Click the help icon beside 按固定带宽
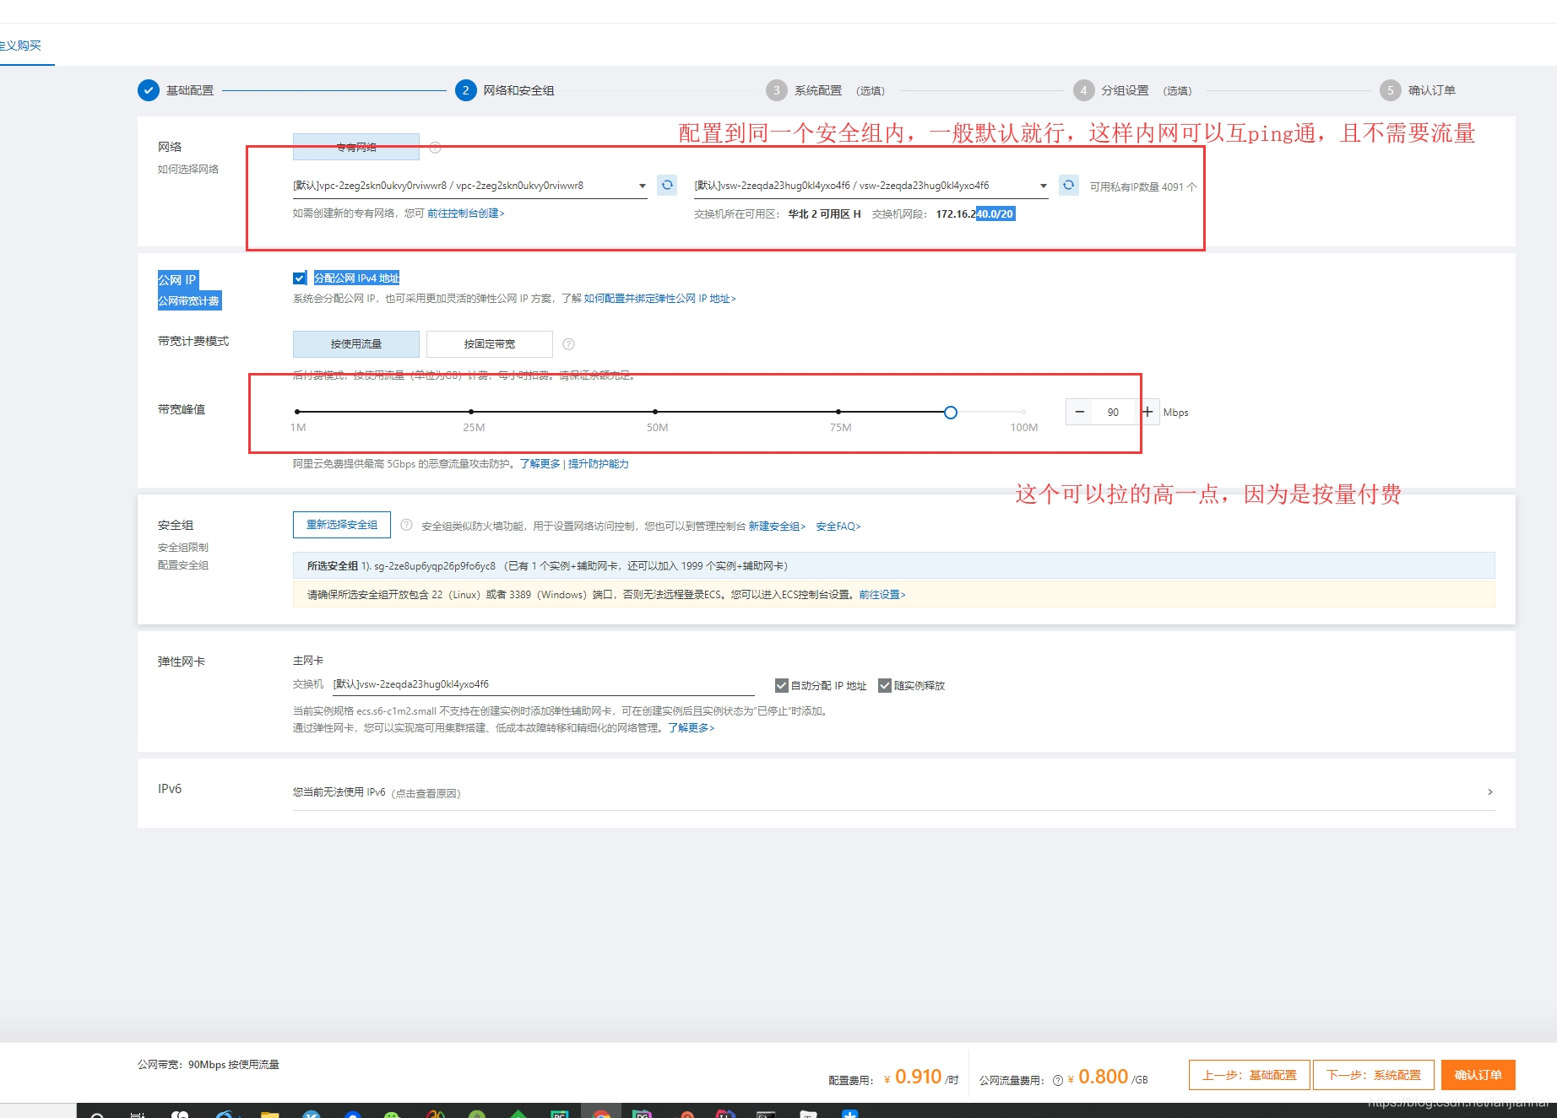Screen dimensions: 1557x1118 [x=568, y=344]
